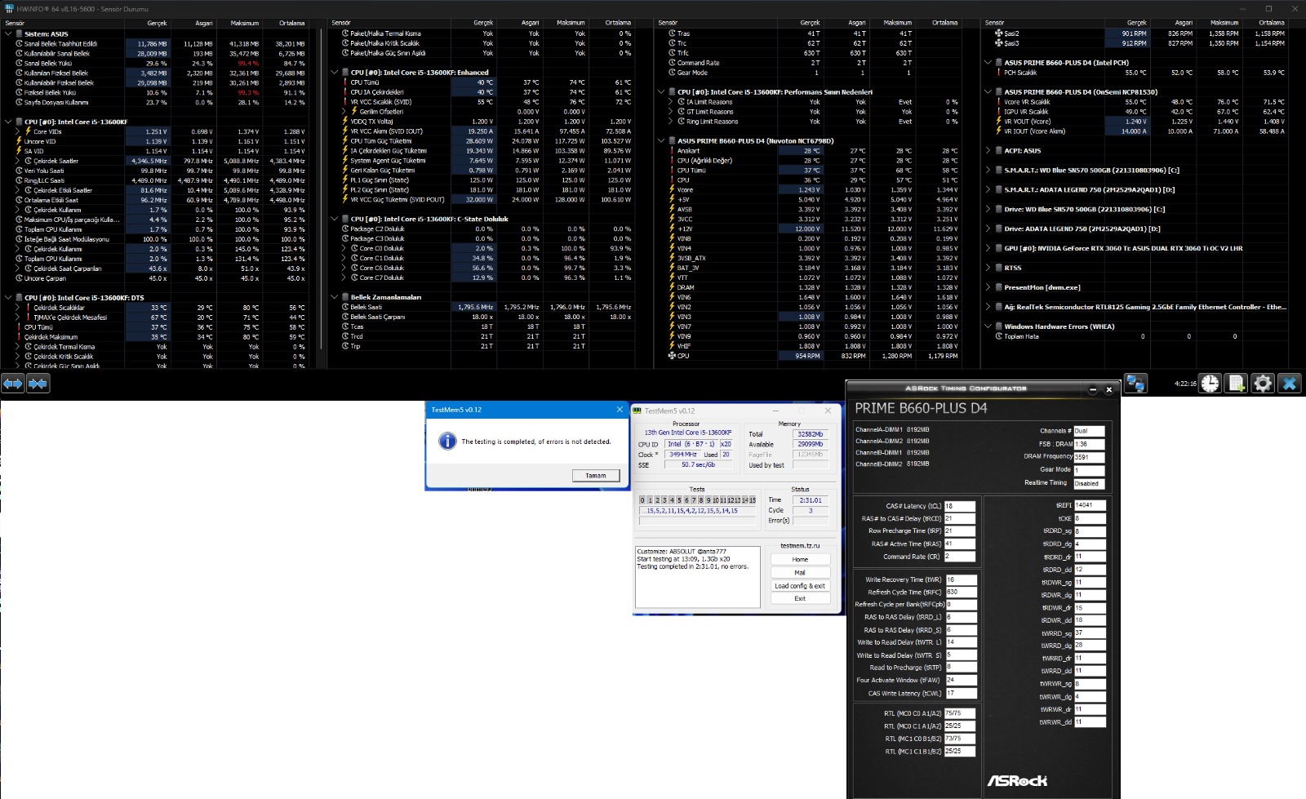Viewport: 1306px width, 799px height.
Task: Click the expand-view outward arrows button in HWiNFO
Action: [13, 383]
